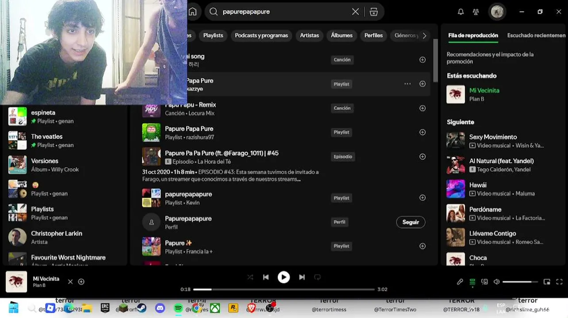Open Epic Games Launcher from taskbar
The image size is (568, 318).
[105, 308]
